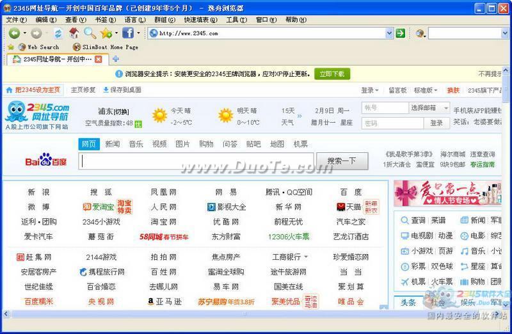Click the 机票 airplane icon
512x334 pixels.
coord(405,282)
